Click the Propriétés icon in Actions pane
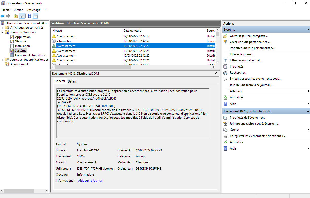Image resolution: width=310 pixels, height=198 pixels. coord(225,67)
